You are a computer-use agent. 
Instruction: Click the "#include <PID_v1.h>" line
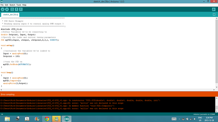pyautogui.click(x=11, y=29)
